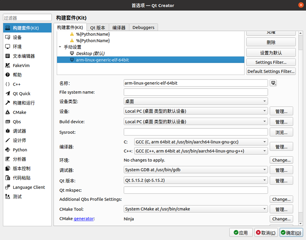Click the Sysroot input field
The height and width of the screenshot is (240, 306).
pyautogui.click(x=196, y=132)
